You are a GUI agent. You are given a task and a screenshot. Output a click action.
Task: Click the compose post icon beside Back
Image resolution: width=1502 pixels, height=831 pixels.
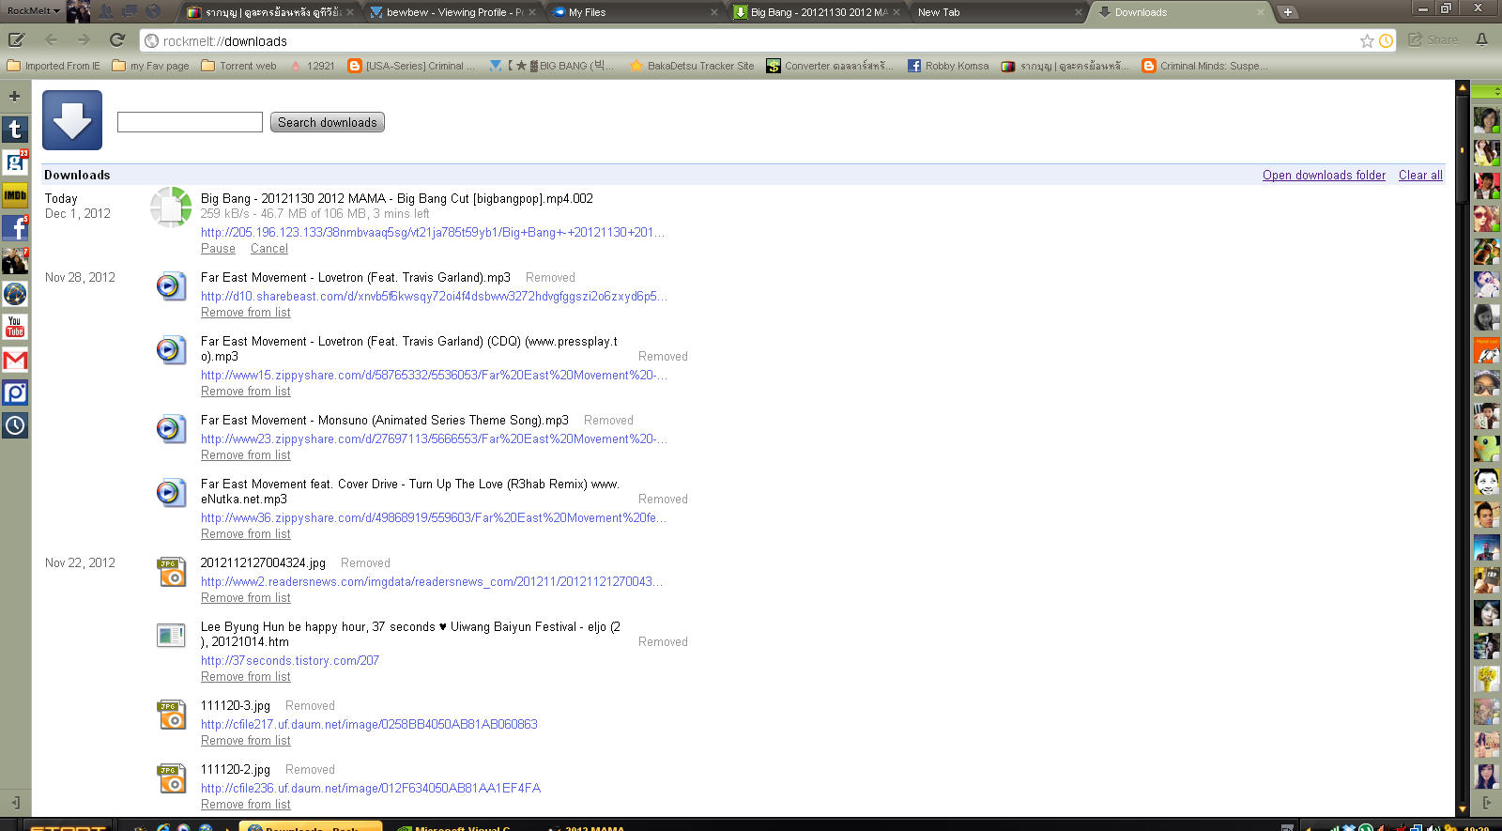pyautogui.click(x=17, y=40)
